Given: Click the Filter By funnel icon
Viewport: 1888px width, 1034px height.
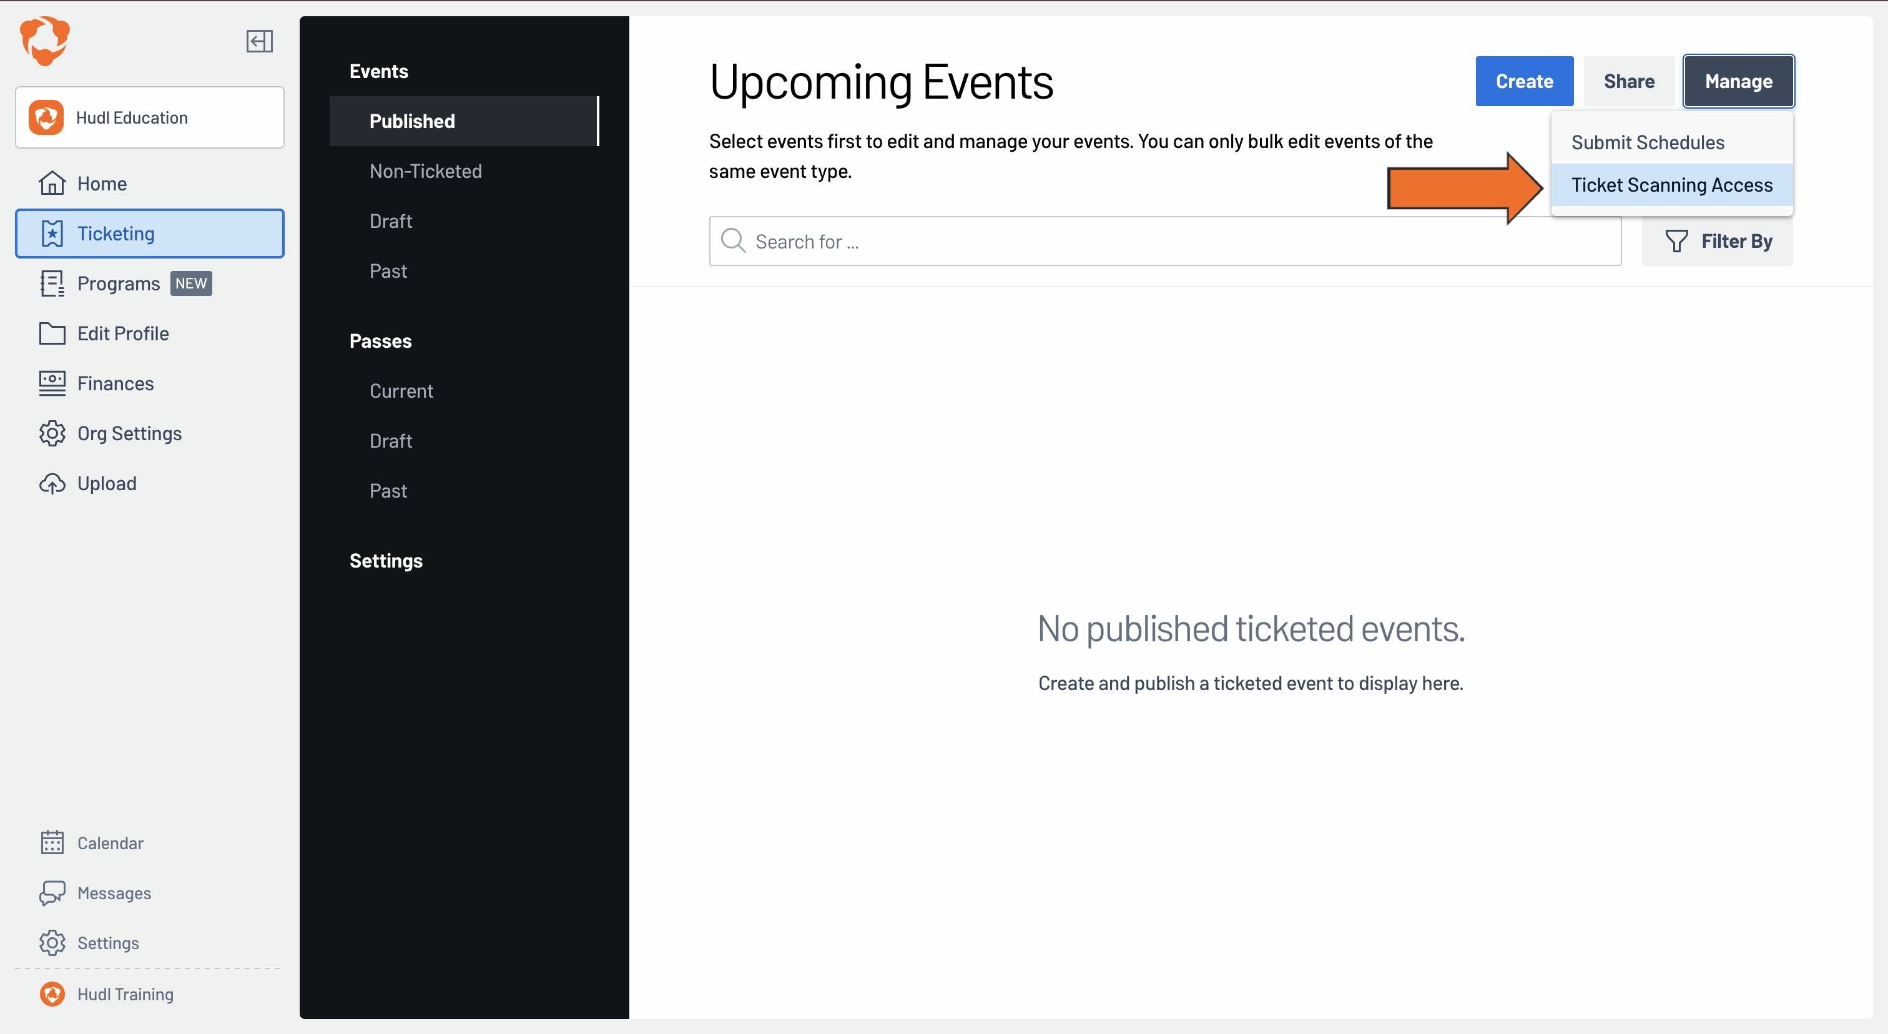Looking at the screenshot, I should coord(1676,241).
